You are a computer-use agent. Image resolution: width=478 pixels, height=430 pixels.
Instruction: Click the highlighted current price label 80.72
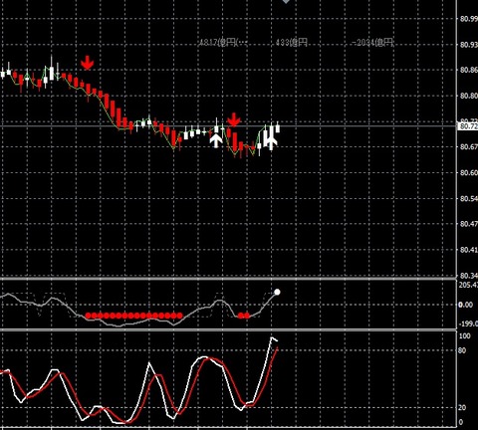468,126
